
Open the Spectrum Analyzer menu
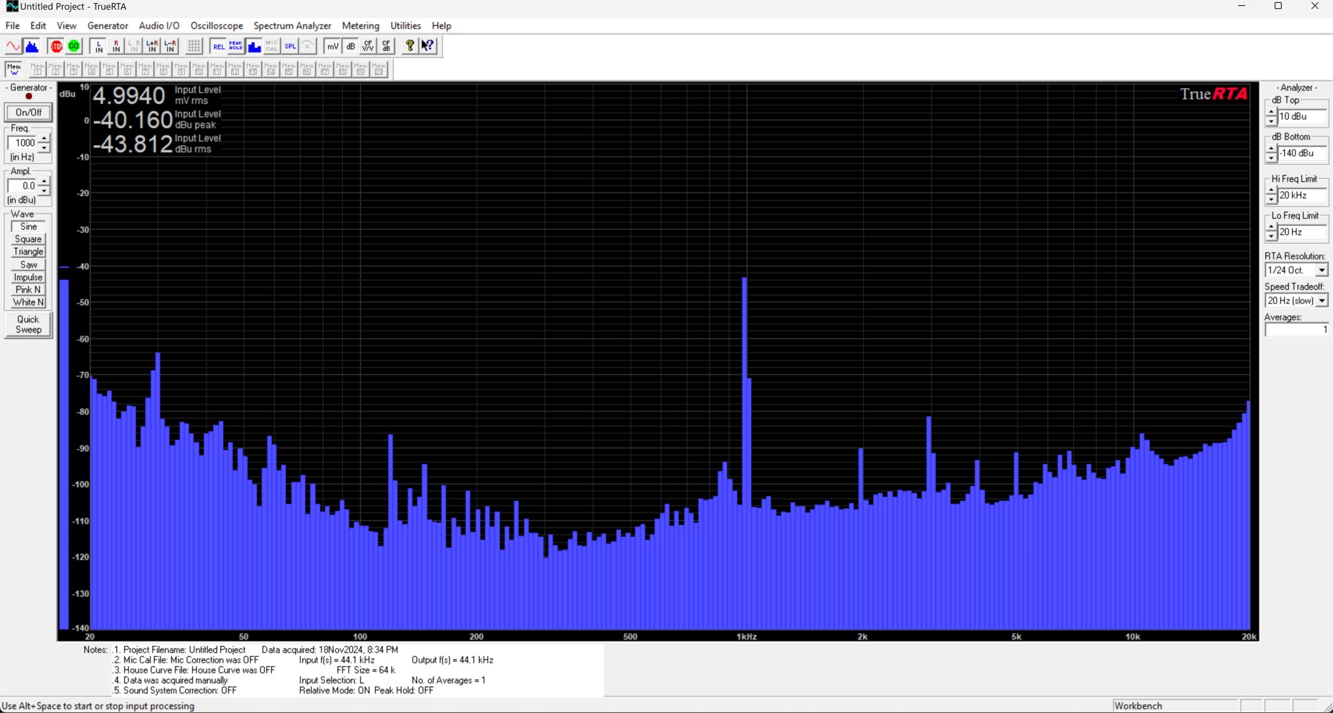(x=292, y=25)
